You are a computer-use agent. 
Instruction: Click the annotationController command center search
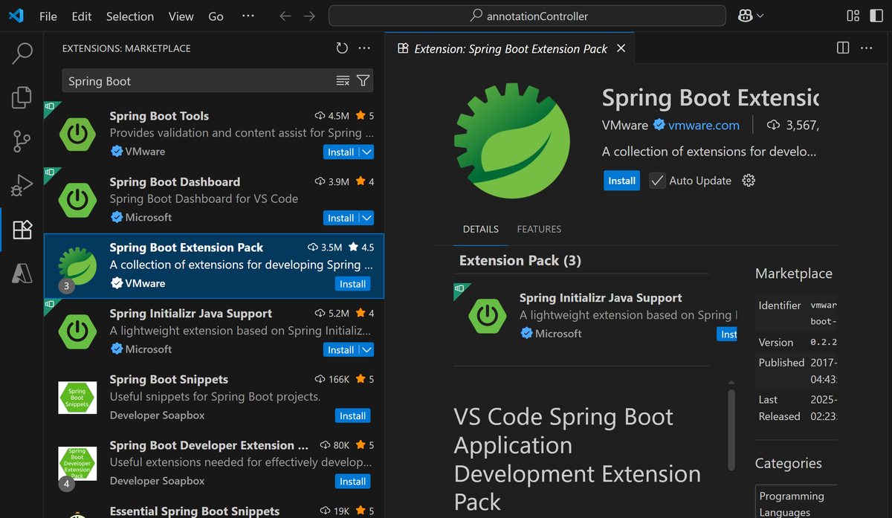[x=527, y=16]
